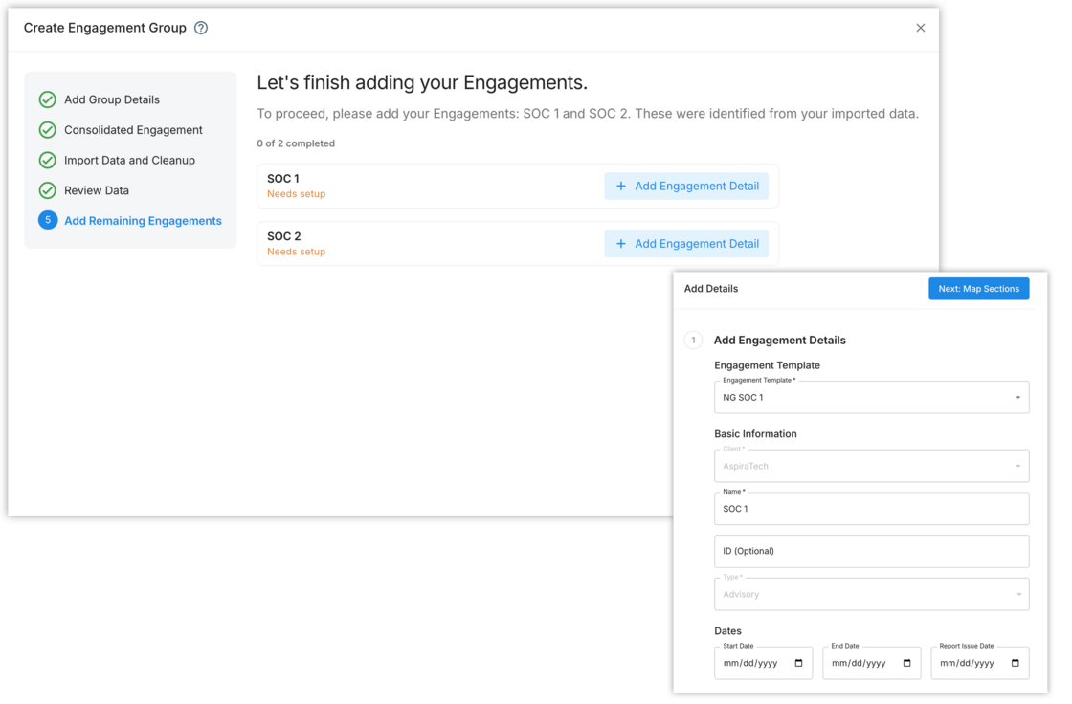This screenshot has width=1072, height=704.
Task: Click the green checkmark for Consolidated Engagement
Action: pos(48,129)
